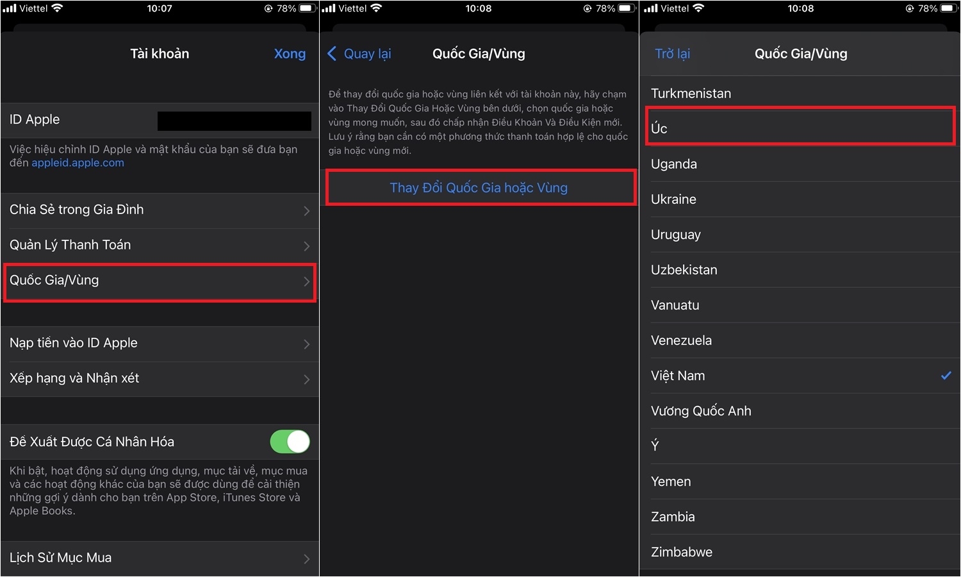Screen dimensions: 961x577
Task: Select Uganda from the country list
Action: [x=800, y=164]
